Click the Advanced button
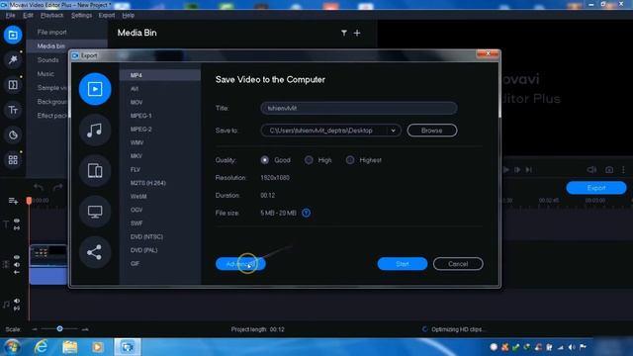 tap(240, 264)
